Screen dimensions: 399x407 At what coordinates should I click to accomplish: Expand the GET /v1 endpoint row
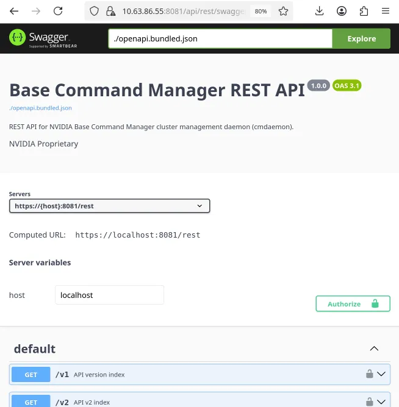(199, 374)
